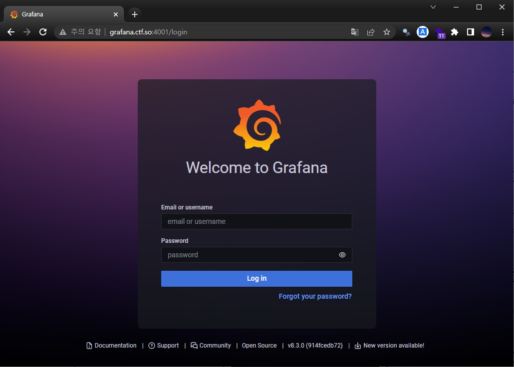Open the Open Source footer link
The width and height of the screenshot is (514, 367).
[x=259, y=346]
